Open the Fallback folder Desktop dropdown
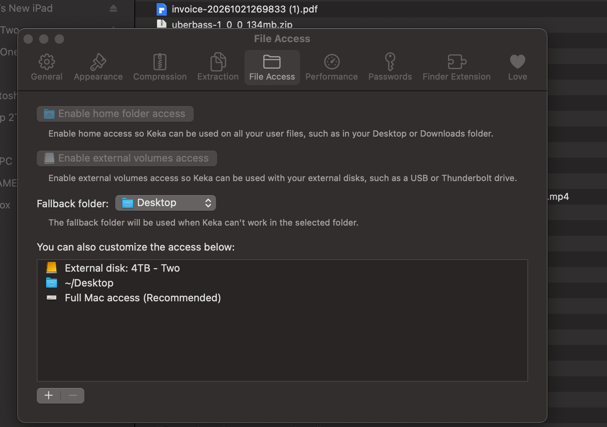 coord(166,203)
